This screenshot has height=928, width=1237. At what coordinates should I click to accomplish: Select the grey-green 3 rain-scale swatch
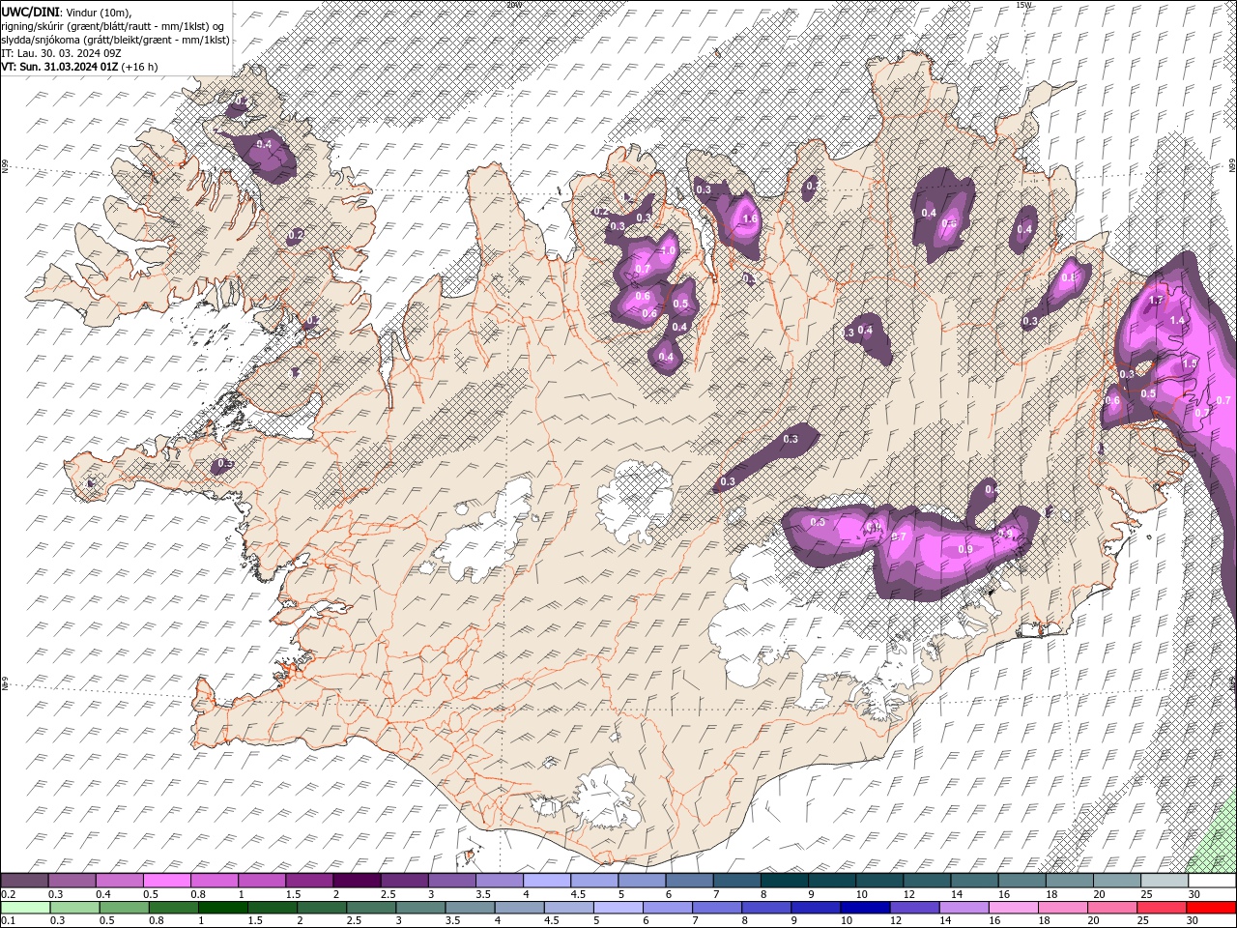coord(419,908)
